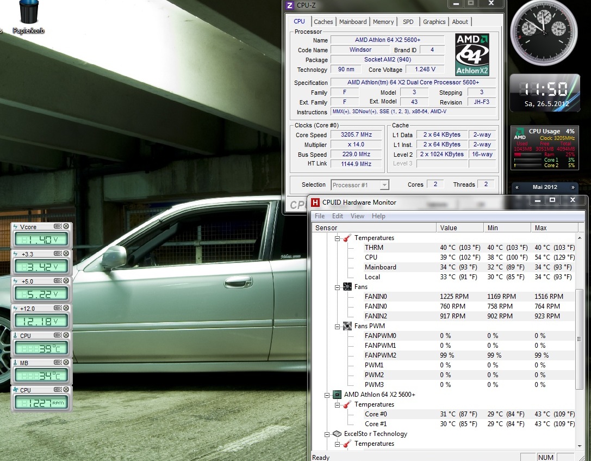Close the +12.0 voltage gadget
This screenshot has width=591, height=461.
(66, 309)
